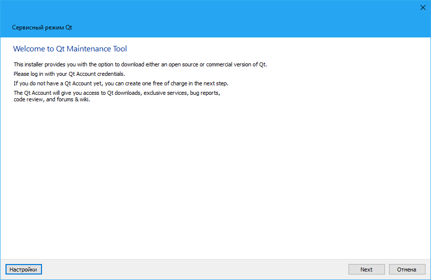This screenshot has height=280, width=431.
Task: Click the 'Please log in with your Qt Account credentials.' line
Action: (x=69, y=74)
